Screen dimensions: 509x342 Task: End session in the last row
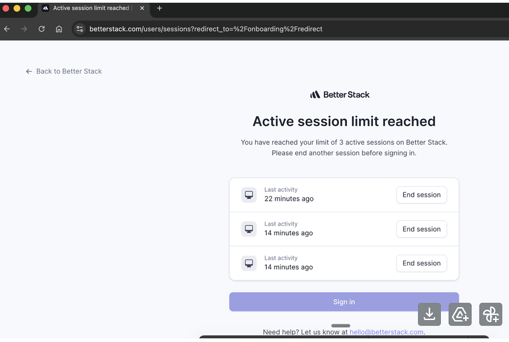click(421, 263)
